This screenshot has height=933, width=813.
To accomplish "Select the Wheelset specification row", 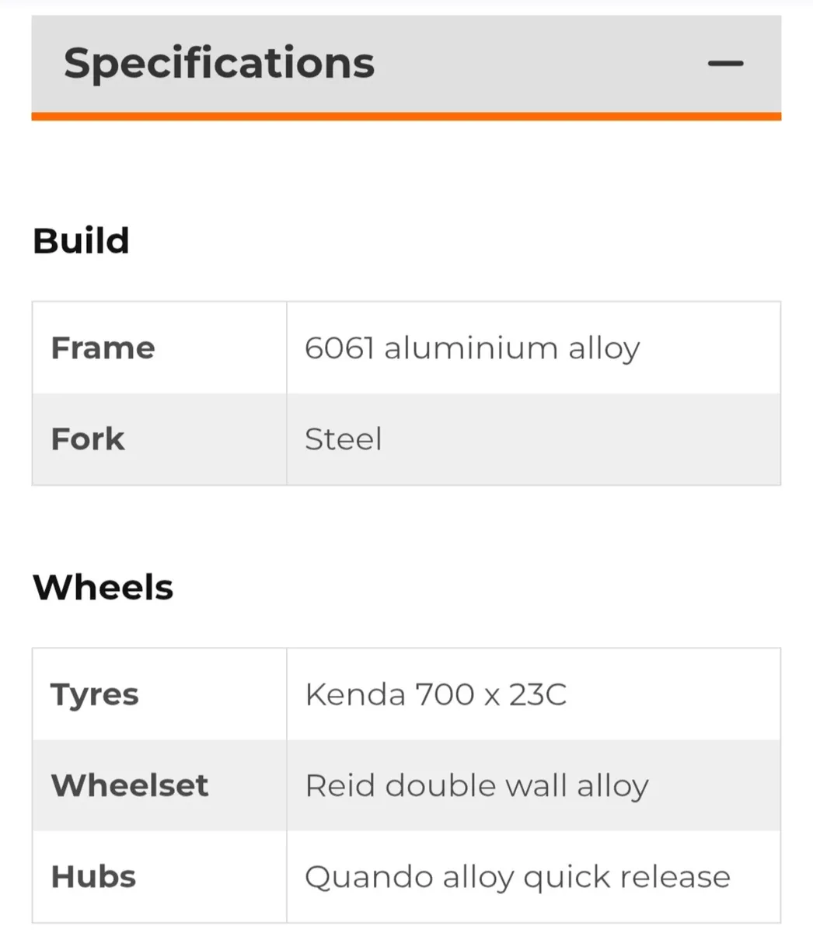I will pos(129,784).
